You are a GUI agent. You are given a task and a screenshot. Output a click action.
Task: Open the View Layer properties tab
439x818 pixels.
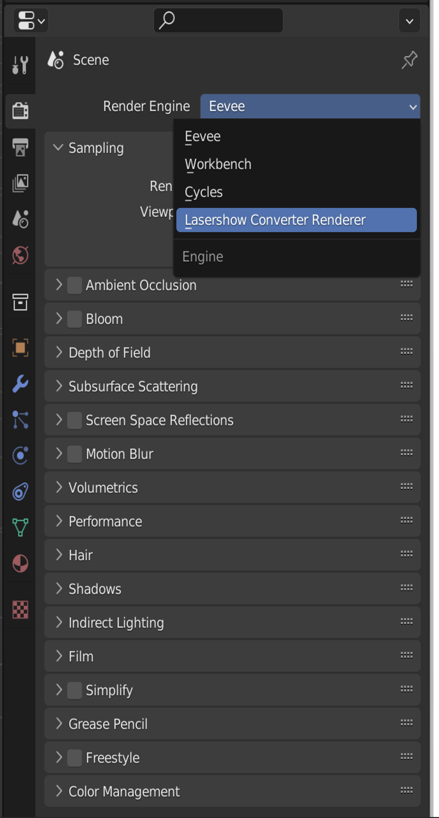(20, 183)
